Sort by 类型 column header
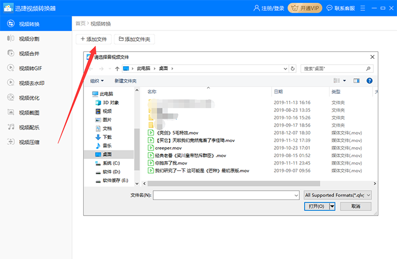 coord(336,92)
